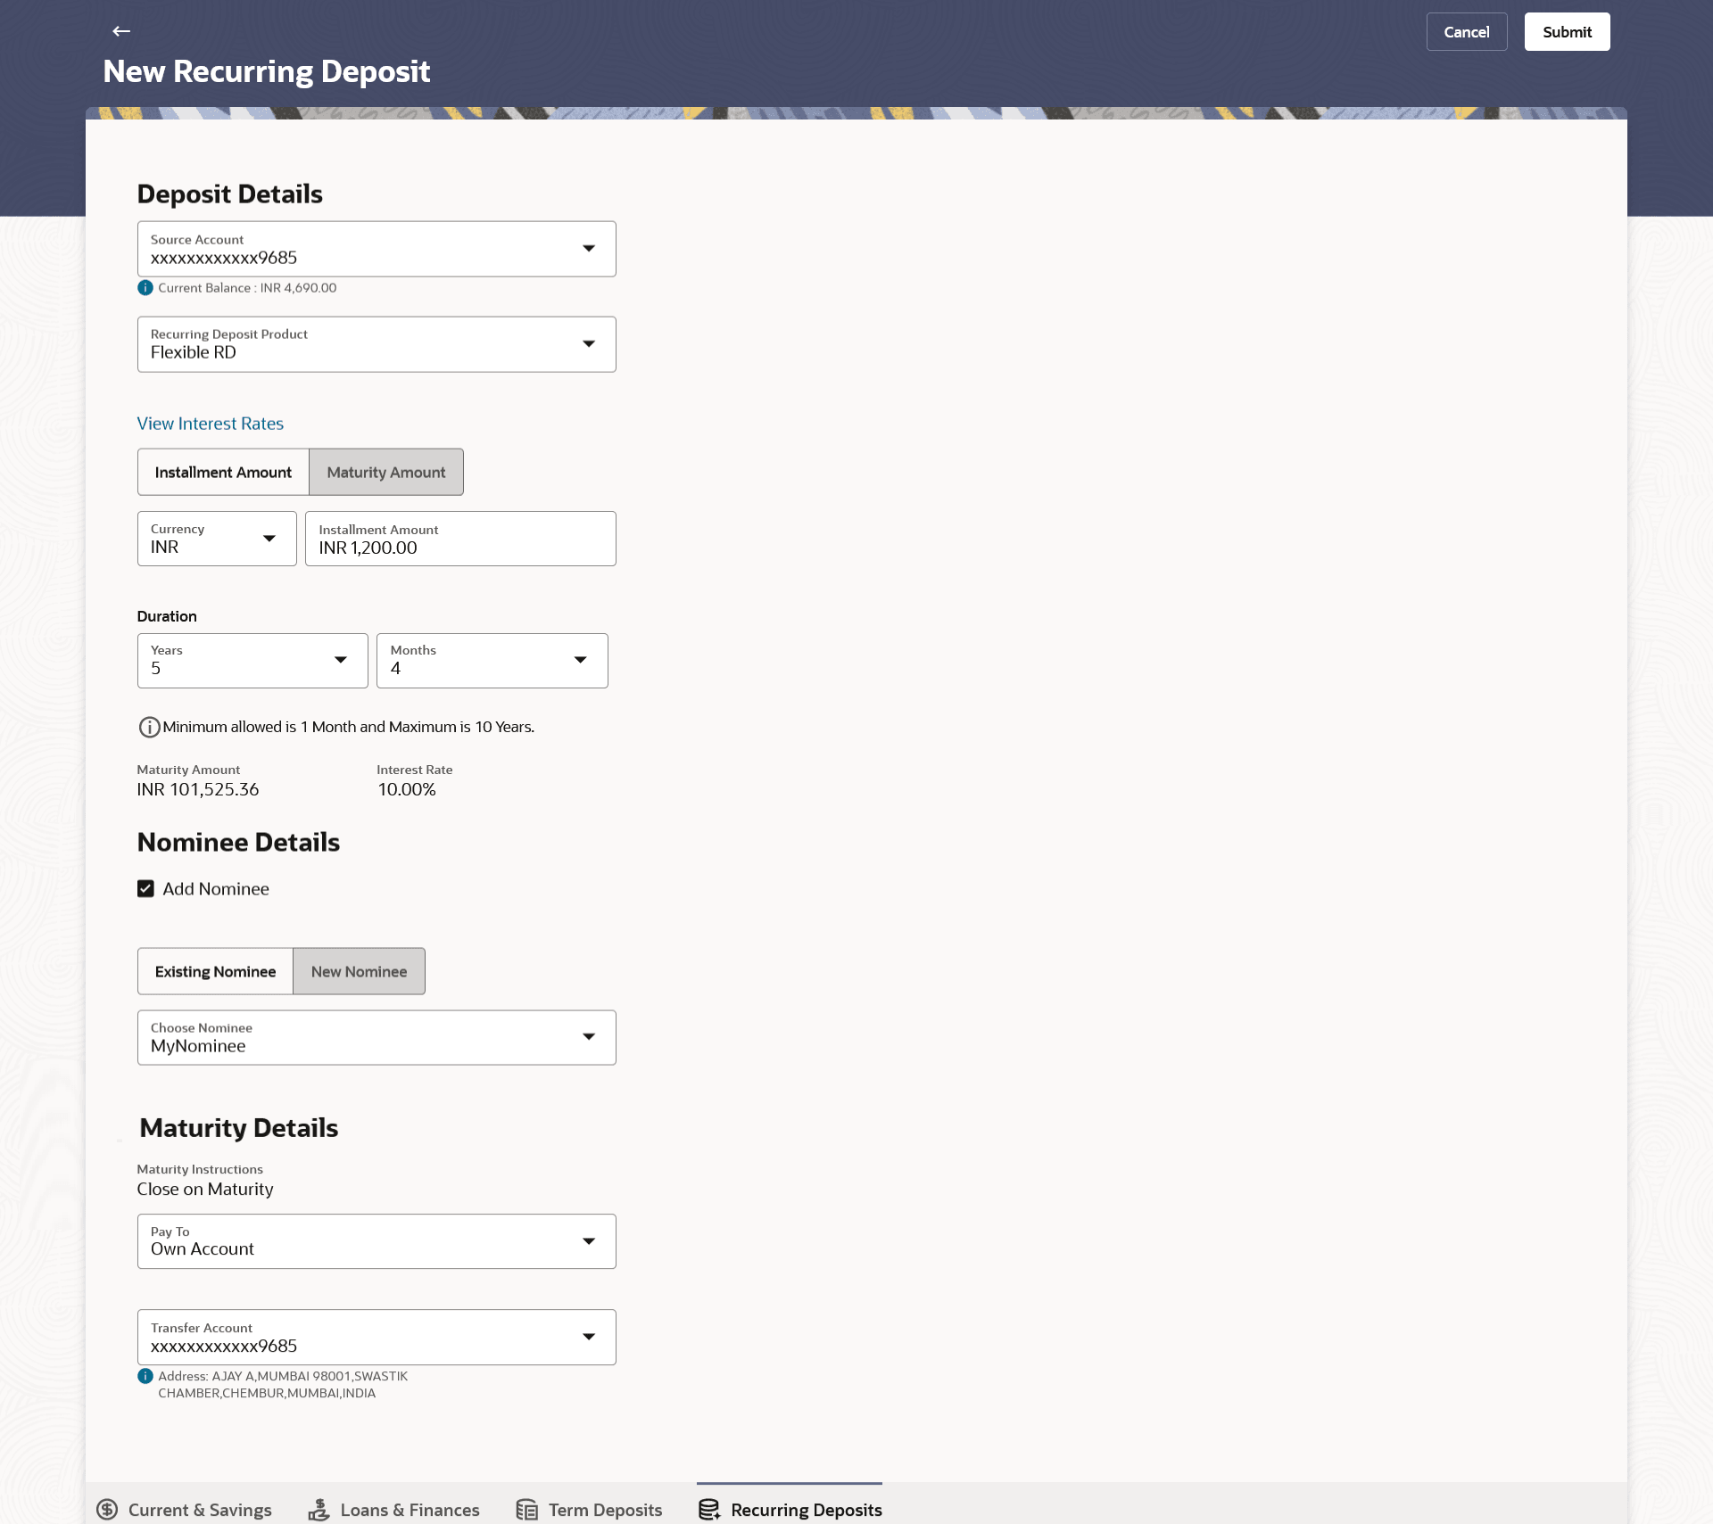Screen dimensions: 1713x1524
Task: Click the Current & Savings dollar icon
Action: (x=107, y=1509)
